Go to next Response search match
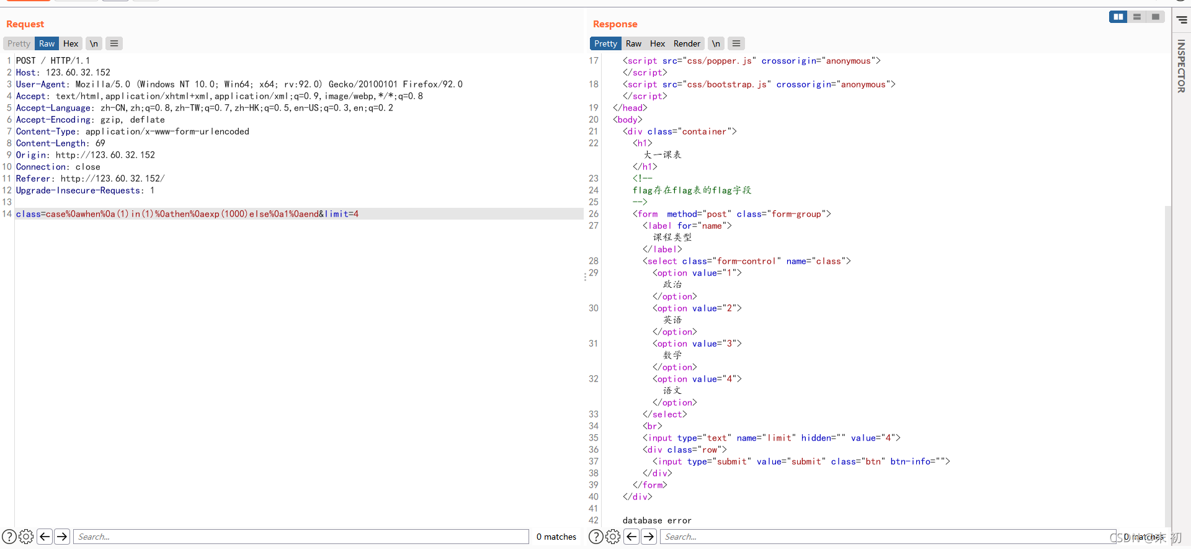1191x549 pixels. click(649, 537)
